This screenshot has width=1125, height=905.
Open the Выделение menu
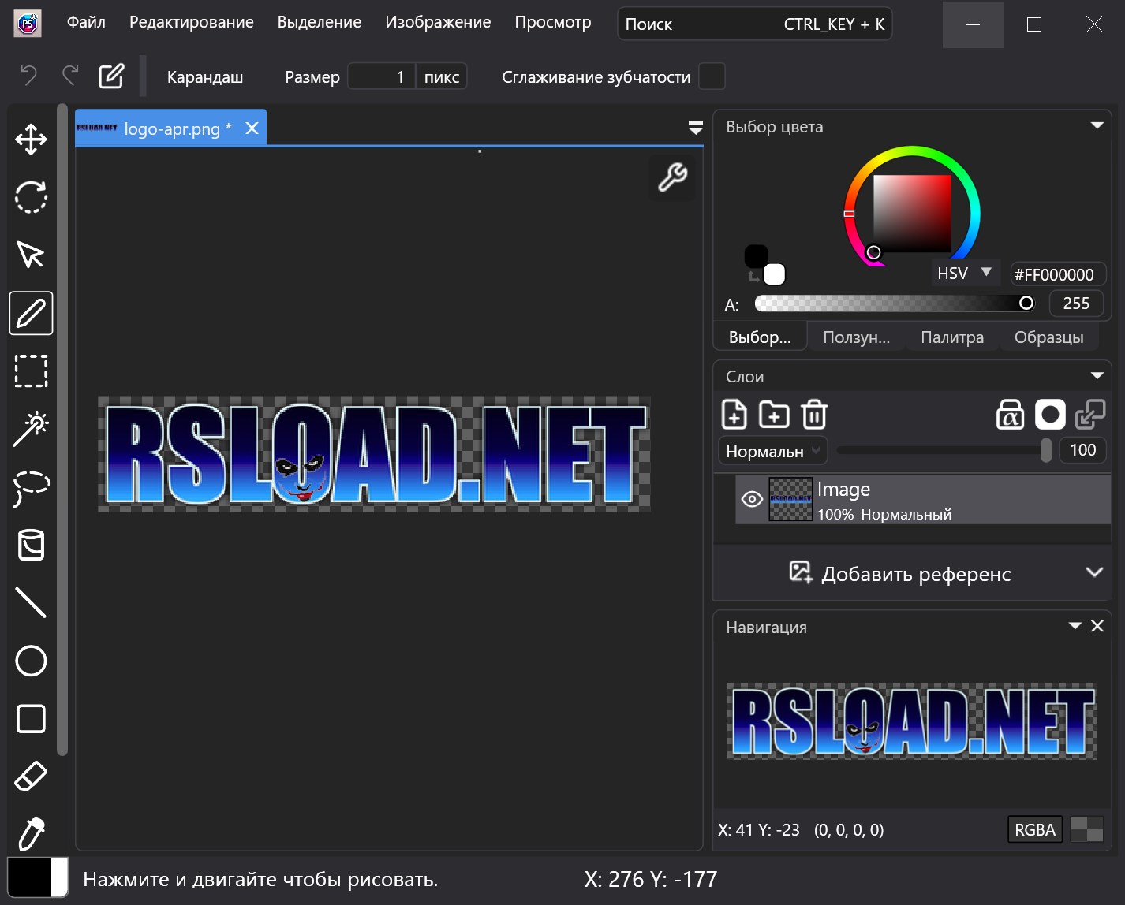click(x=320, y=22)
